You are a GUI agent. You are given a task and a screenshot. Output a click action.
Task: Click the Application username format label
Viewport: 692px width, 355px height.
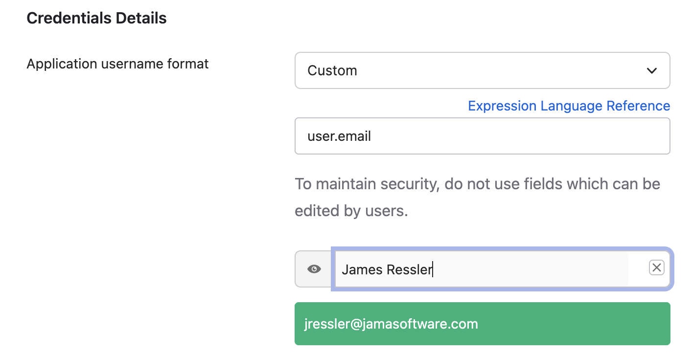[x=117, y=64]
